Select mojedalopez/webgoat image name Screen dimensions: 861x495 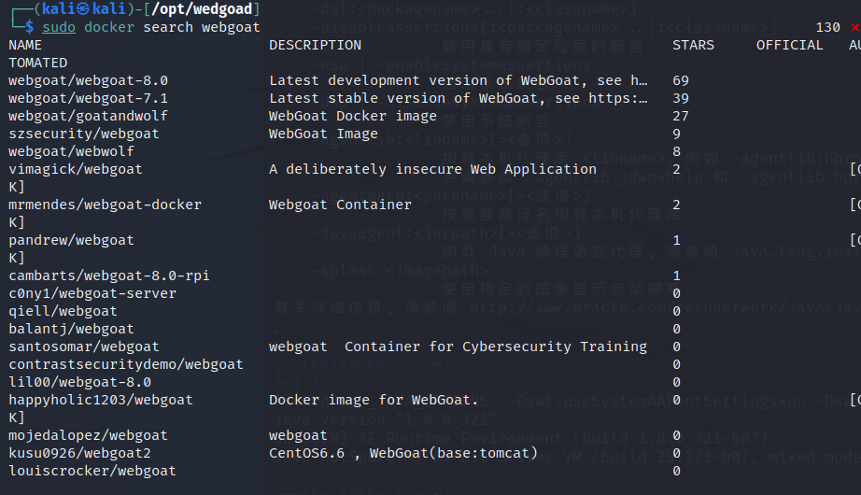pyautogui.click(x=88, y=435)
